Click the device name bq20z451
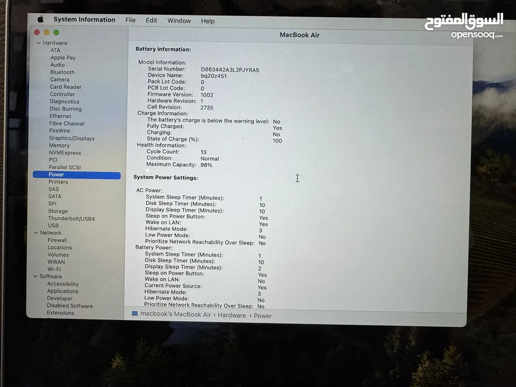The width and height of the screenshot is (516, 387). click(213, 76)
